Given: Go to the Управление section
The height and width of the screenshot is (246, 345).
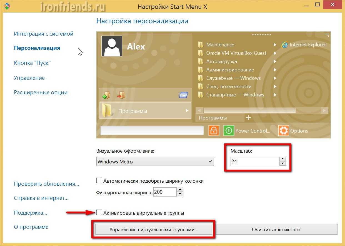Looking at the screenshot, I should [29, 78].
